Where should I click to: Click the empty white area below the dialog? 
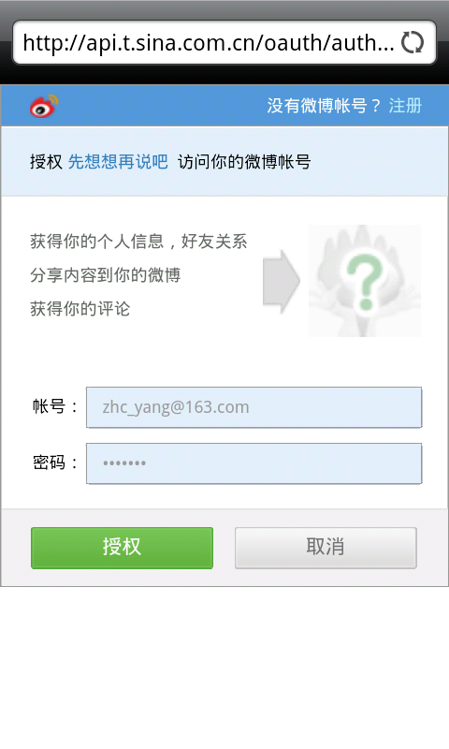[x=224, y=668]
